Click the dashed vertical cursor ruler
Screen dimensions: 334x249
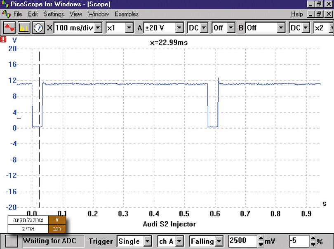(39, 124)
